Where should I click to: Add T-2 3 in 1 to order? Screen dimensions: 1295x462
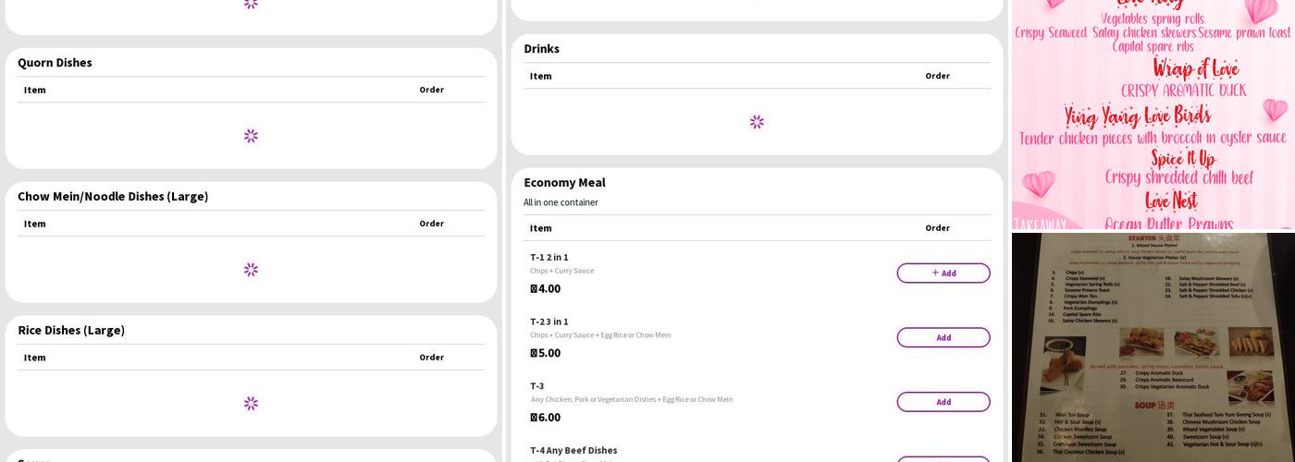click(x=943, y=337)
